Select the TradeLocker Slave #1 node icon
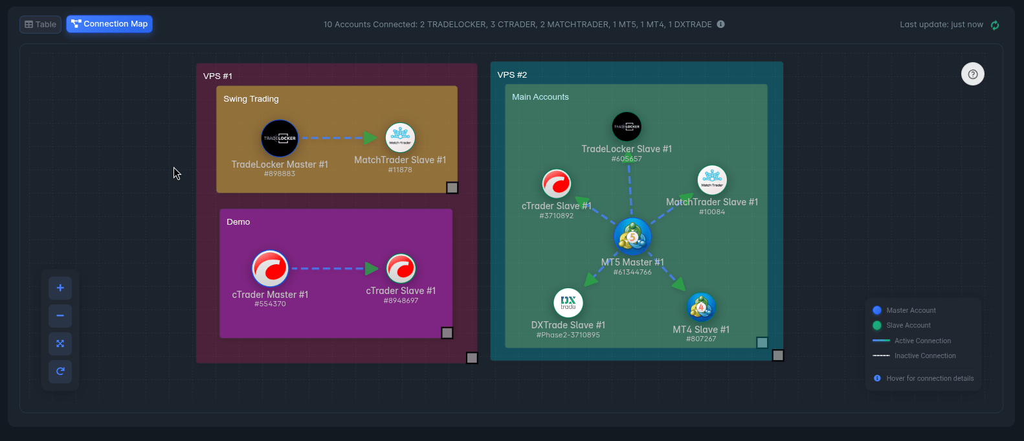 [x=627, y=127]
